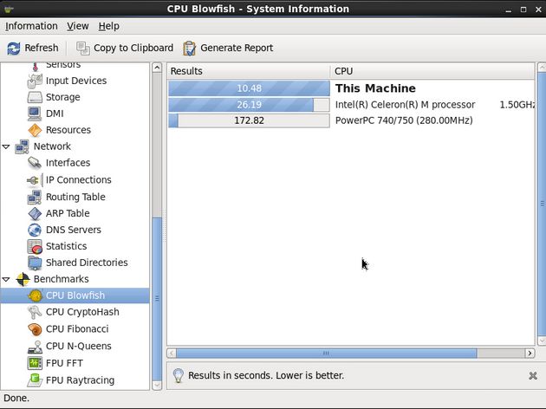Open the Help menu
The height and width of the screenshot is (409, 546).
pyautogui.click(x=108, y=26)
